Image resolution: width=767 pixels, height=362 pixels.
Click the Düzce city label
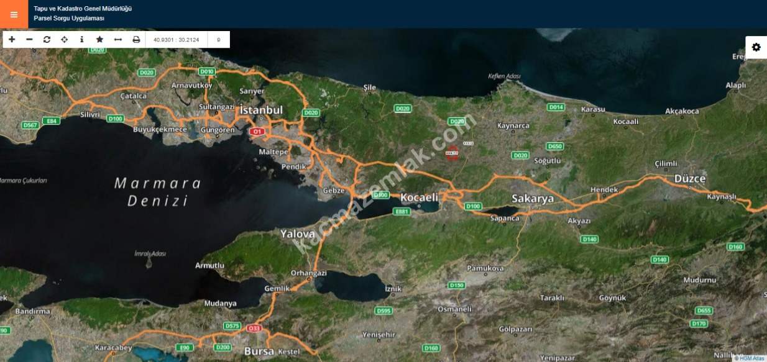(690, 179)
